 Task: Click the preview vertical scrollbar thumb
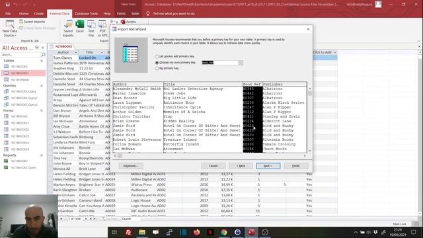[x=310, y=93]
